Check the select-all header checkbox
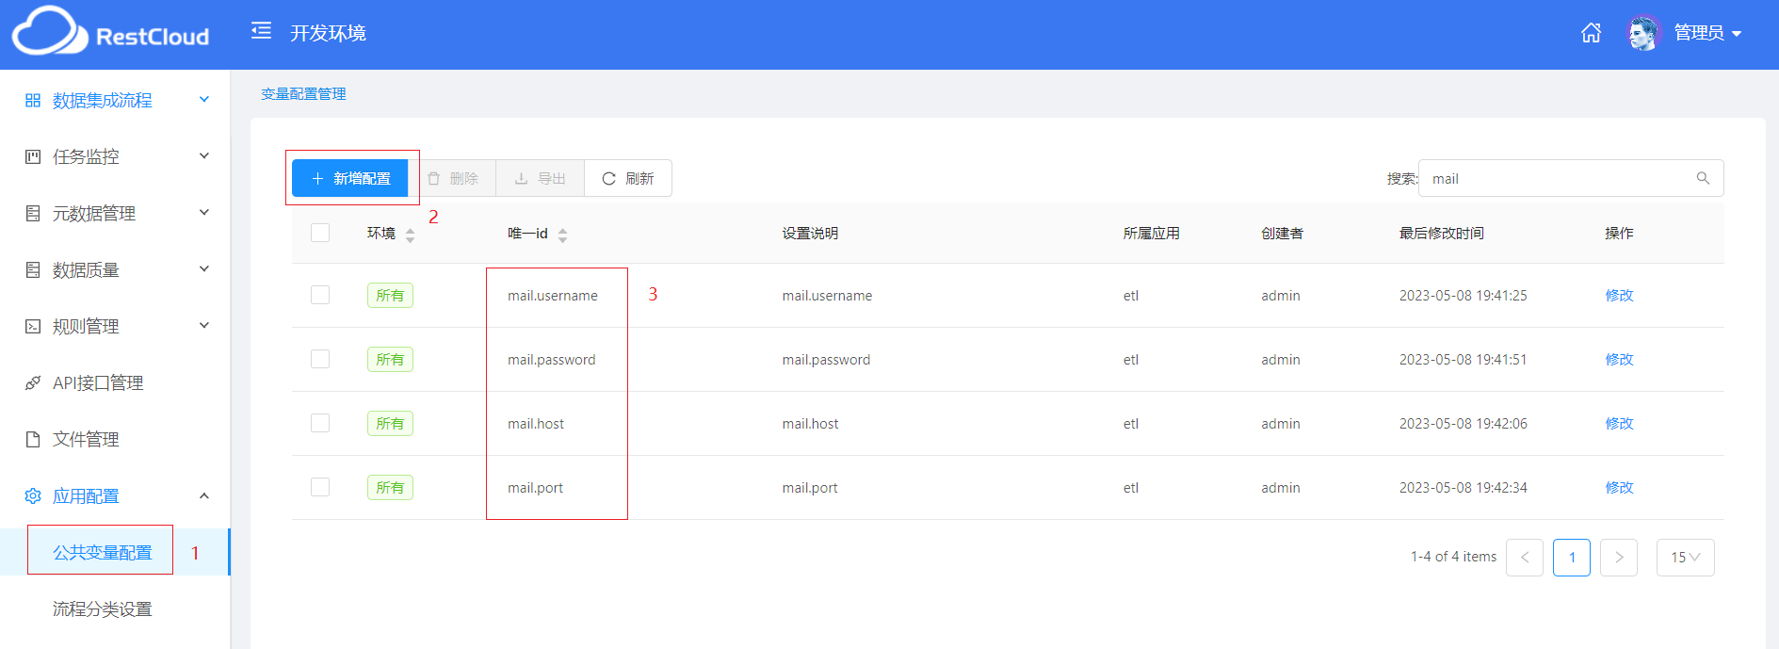 pyautogui.click(x=320, y=233)
